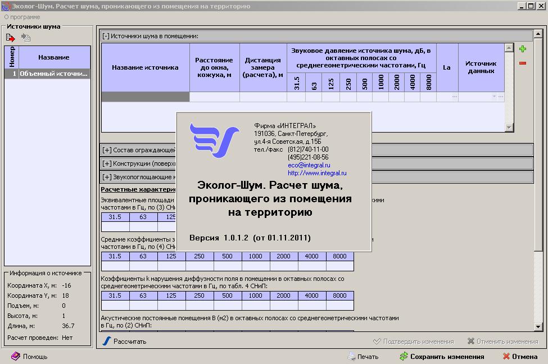Click the first icon under Источники шума
Image resolution: width=548 pixels, height=364 pixels.
click(10, 38)
